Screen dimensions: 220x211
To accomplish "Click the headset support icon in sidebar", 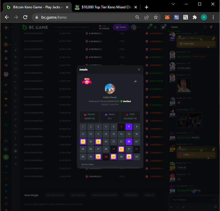I will (x=6, y=157).
